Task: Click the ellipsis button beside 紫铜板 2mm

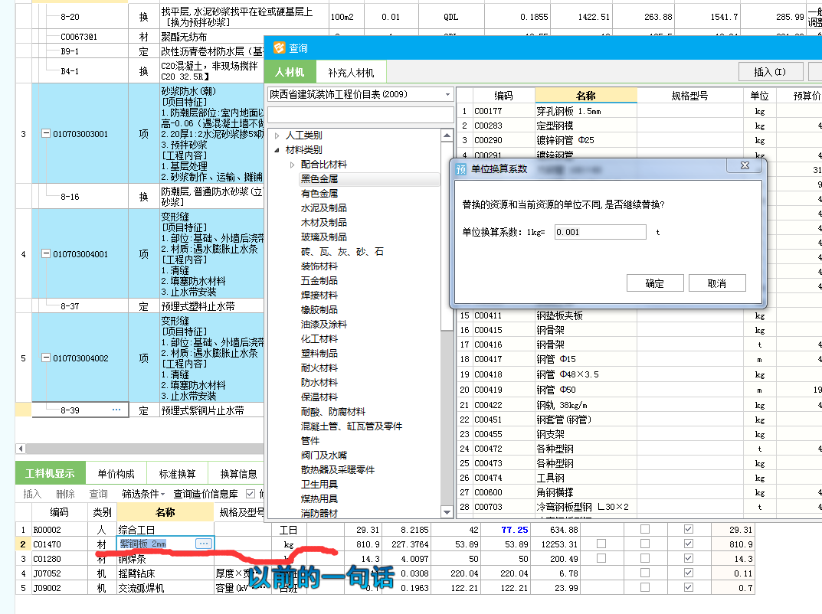Action: (x=204, y=544)
